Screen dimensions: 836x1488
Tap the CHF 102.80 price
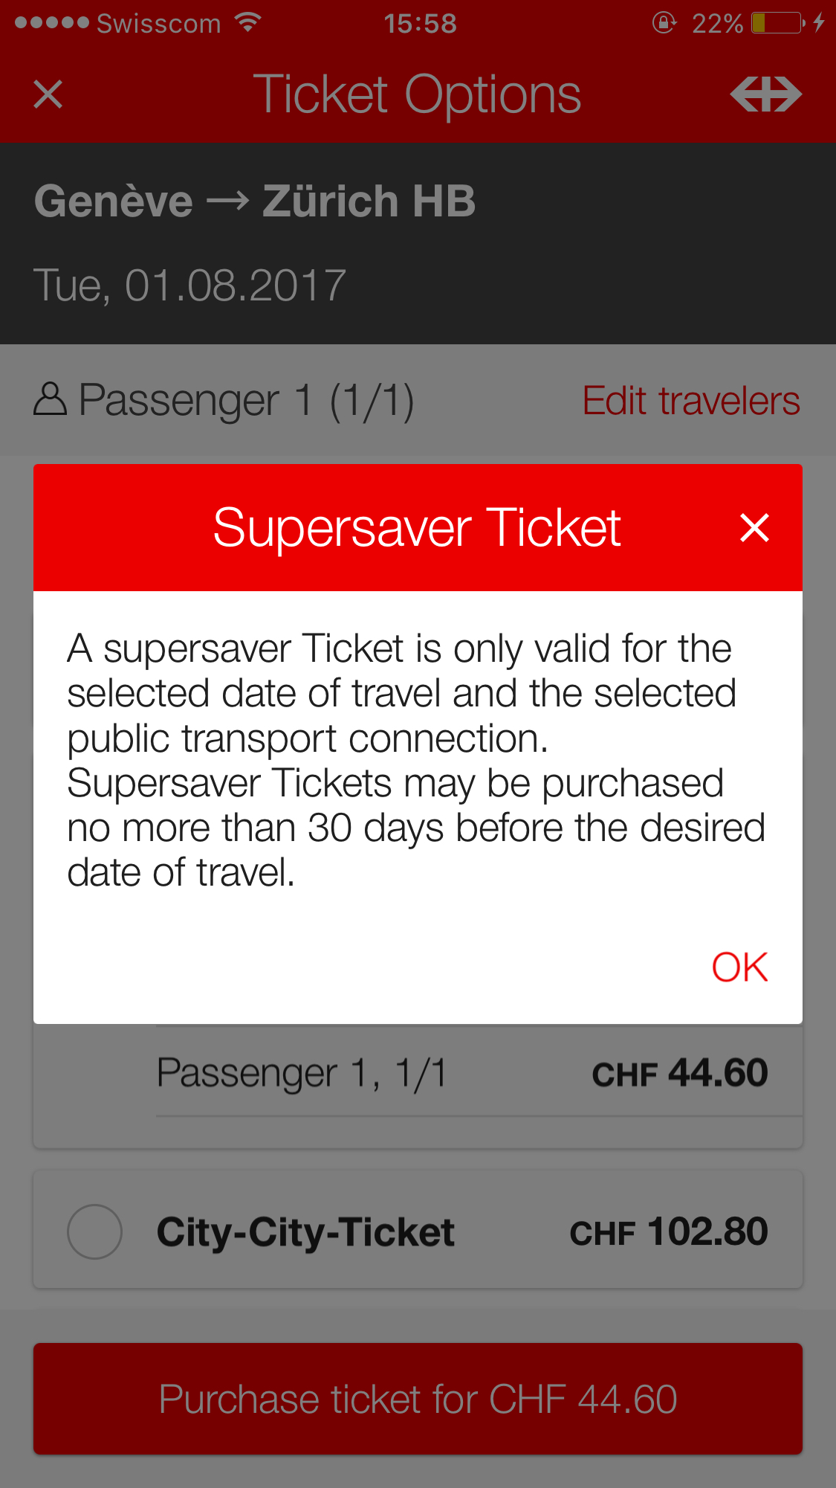pyautogui.click(x=668, y=1232)
